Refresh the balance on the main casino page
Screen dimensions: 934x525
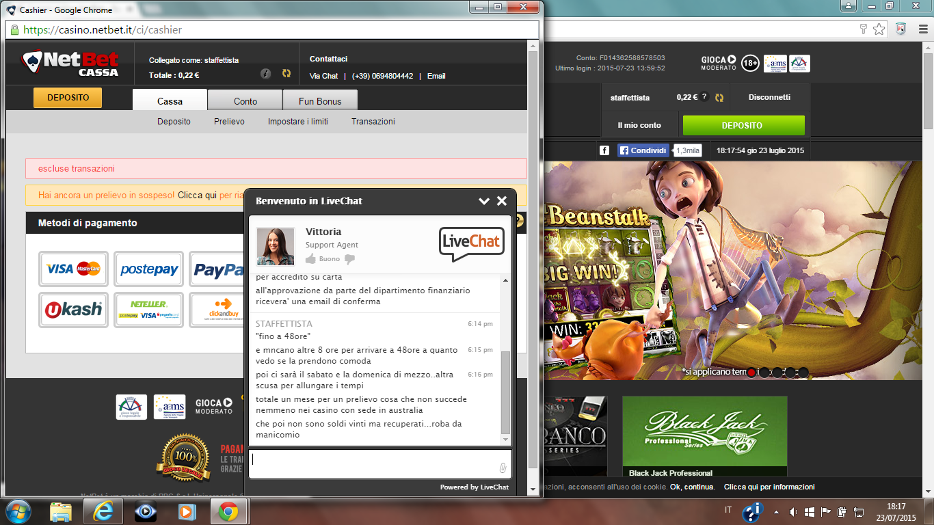click(719, 98)
